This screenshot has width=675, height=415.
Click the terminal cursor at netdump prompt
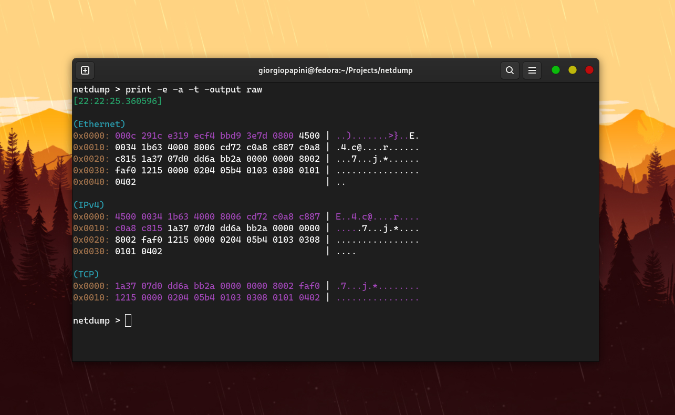click(128, 320)
